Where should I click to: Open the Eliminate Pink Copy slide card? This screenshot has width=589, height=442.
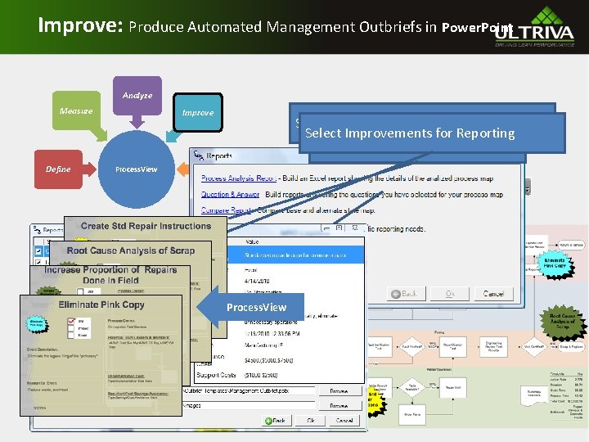101,355
